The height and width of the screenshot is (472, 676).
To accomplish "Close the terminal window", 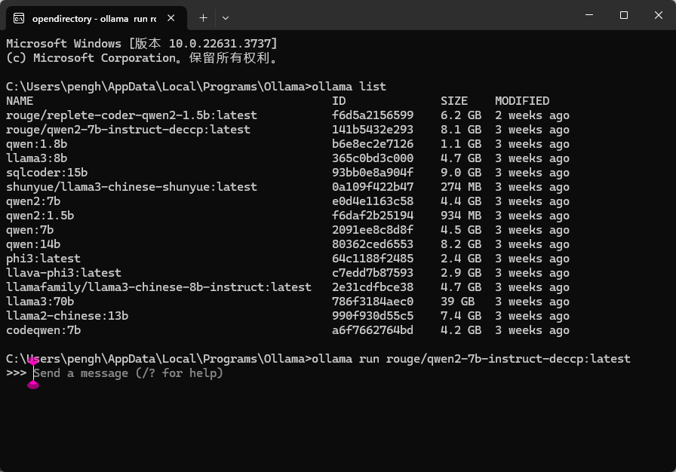I will pos(659,15).
